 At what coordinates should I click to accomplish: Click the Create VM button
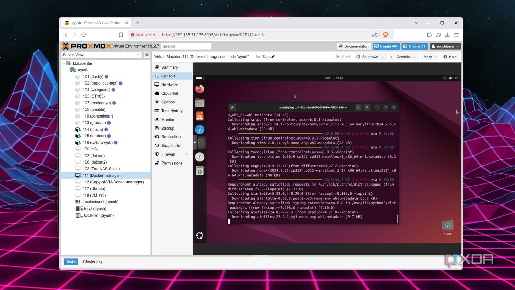point(386,46)
